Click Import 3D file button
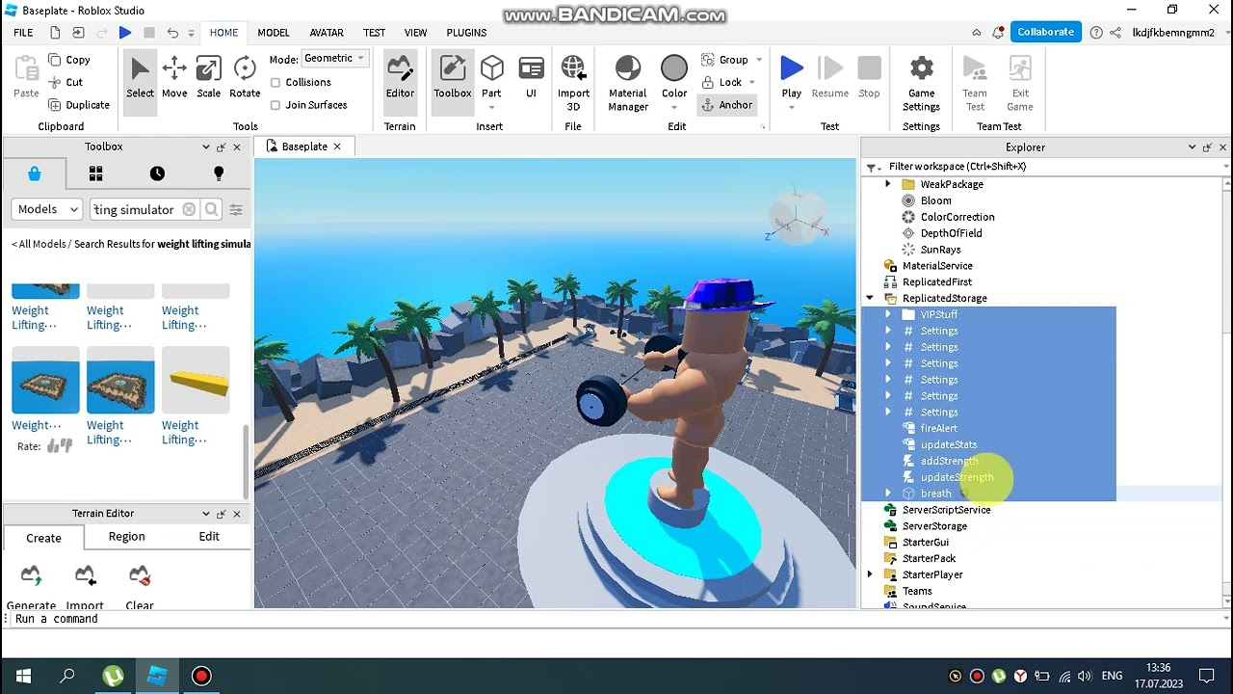Screen dimensions: 1233x694 coord(573,83)
